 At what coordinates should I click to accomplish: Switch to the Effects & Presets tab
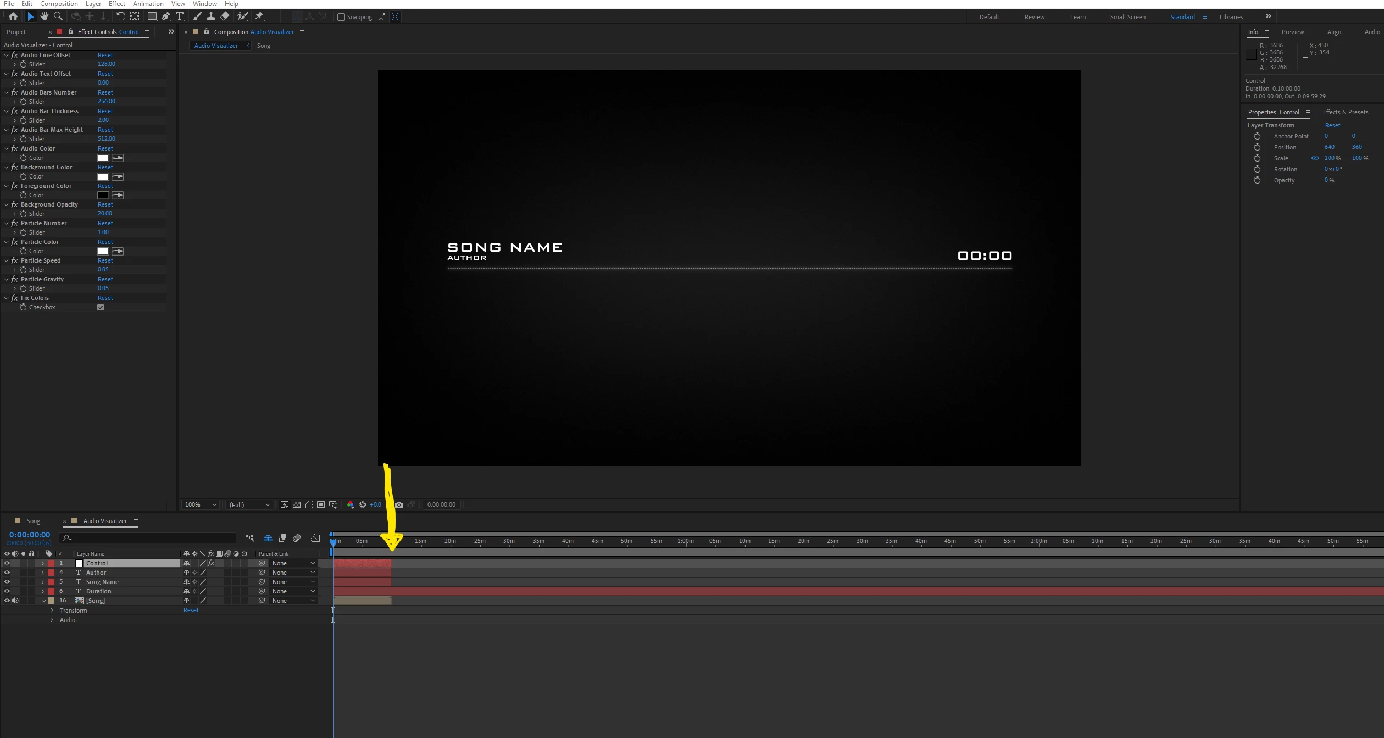point(1345,112)
